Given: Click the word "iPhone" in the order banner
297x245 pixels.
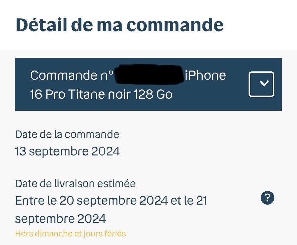Looking at the screenshot, I should pyautogui.click(x=205, y=75).
